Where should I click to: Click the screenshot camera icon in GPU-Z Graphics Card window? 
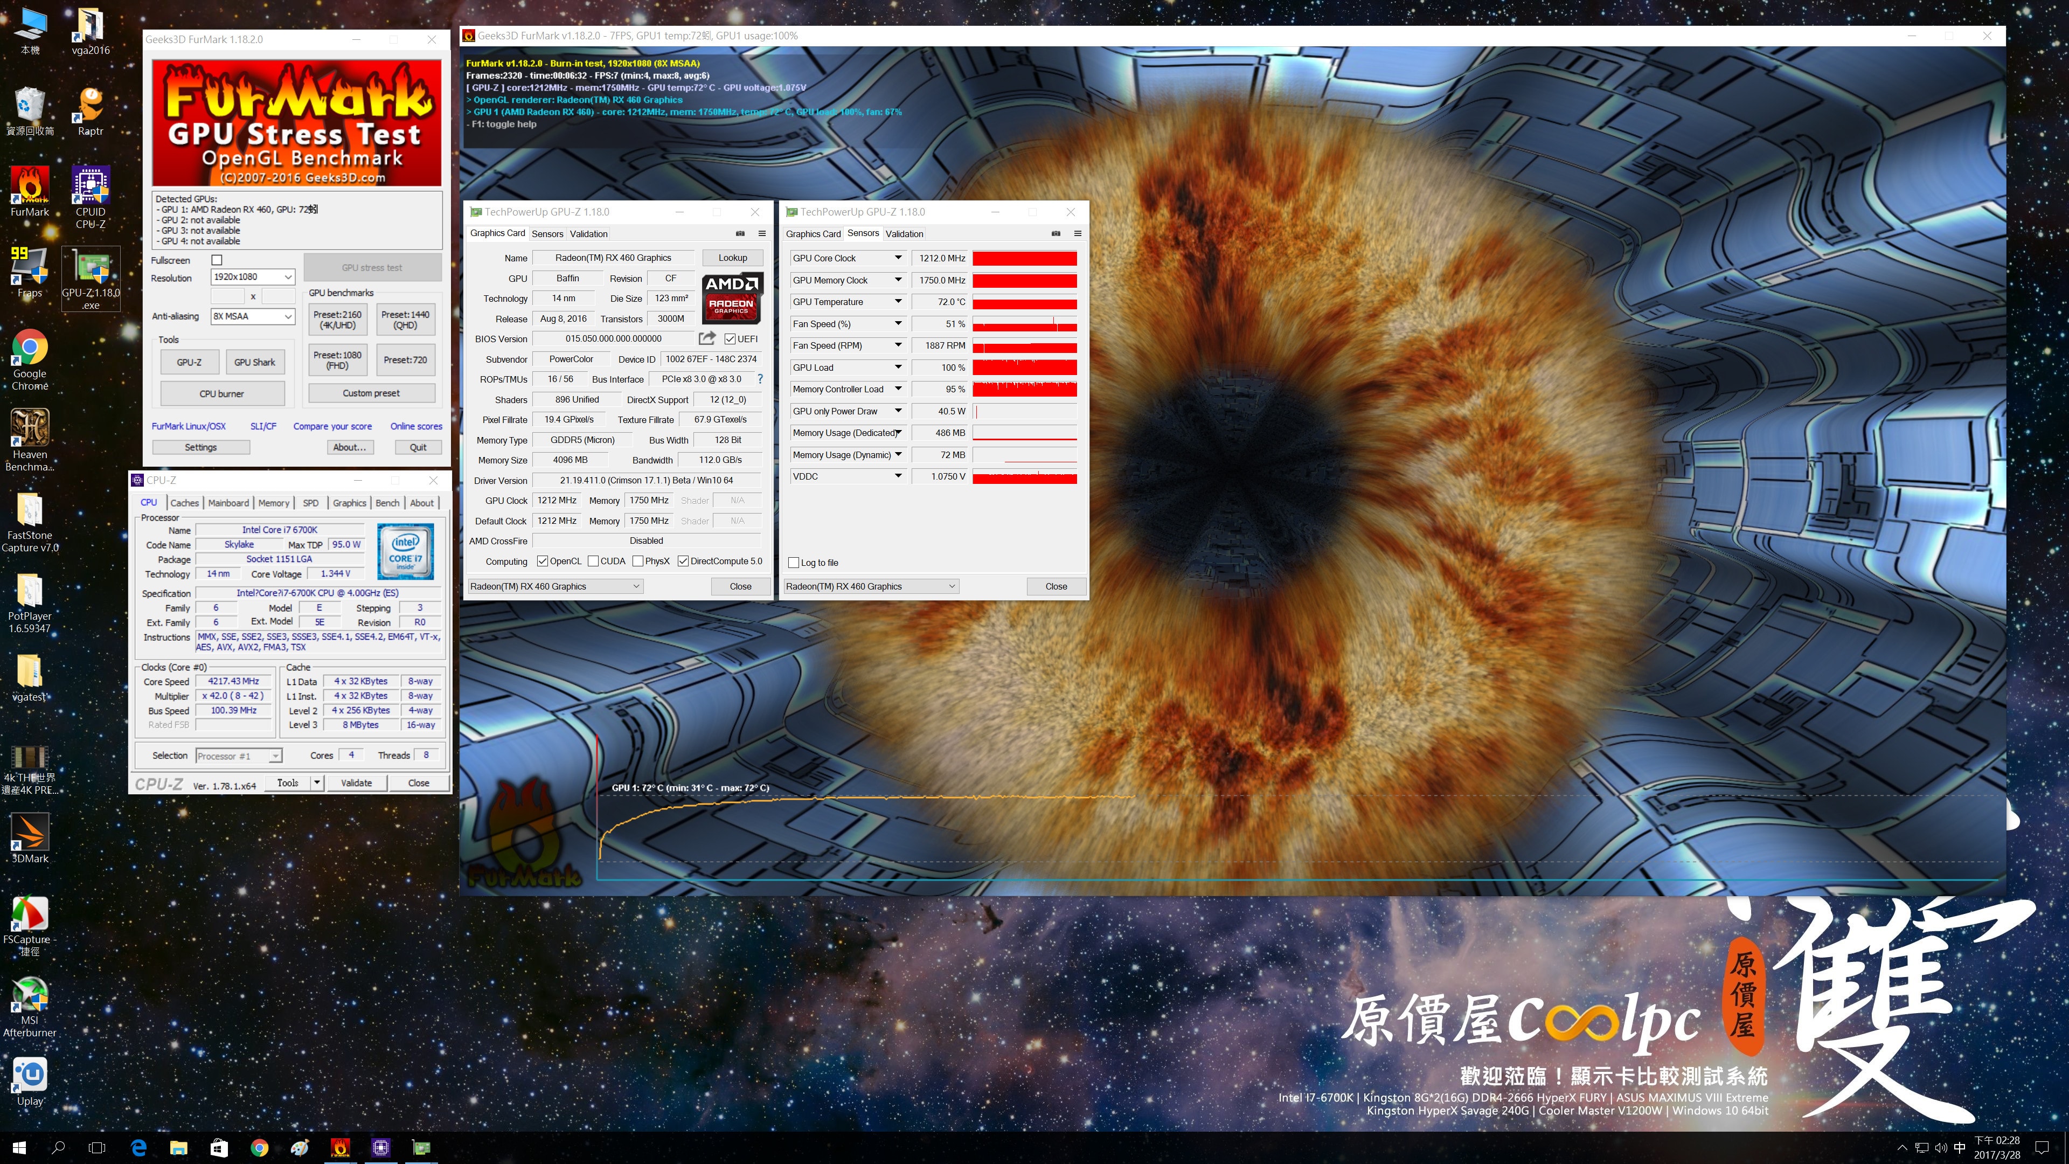740,233
